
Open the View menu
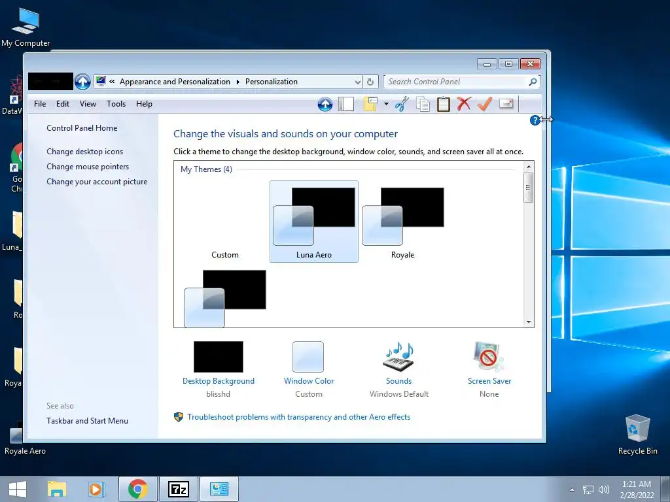click(88, 104)
